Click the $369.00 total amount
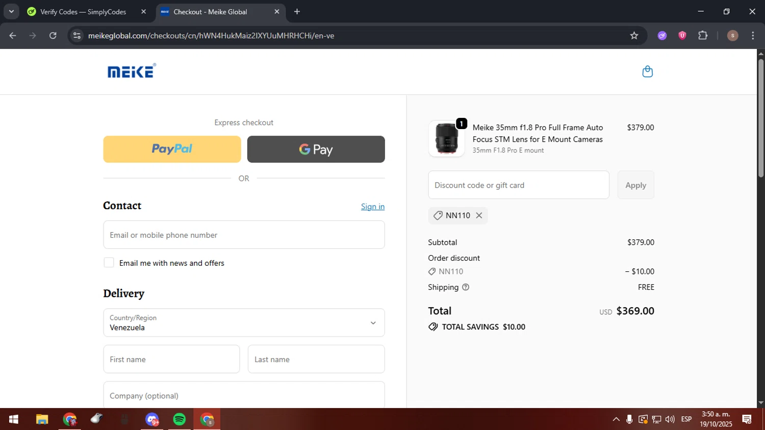This screenshot has height=430, width=765. coord(635,311)
